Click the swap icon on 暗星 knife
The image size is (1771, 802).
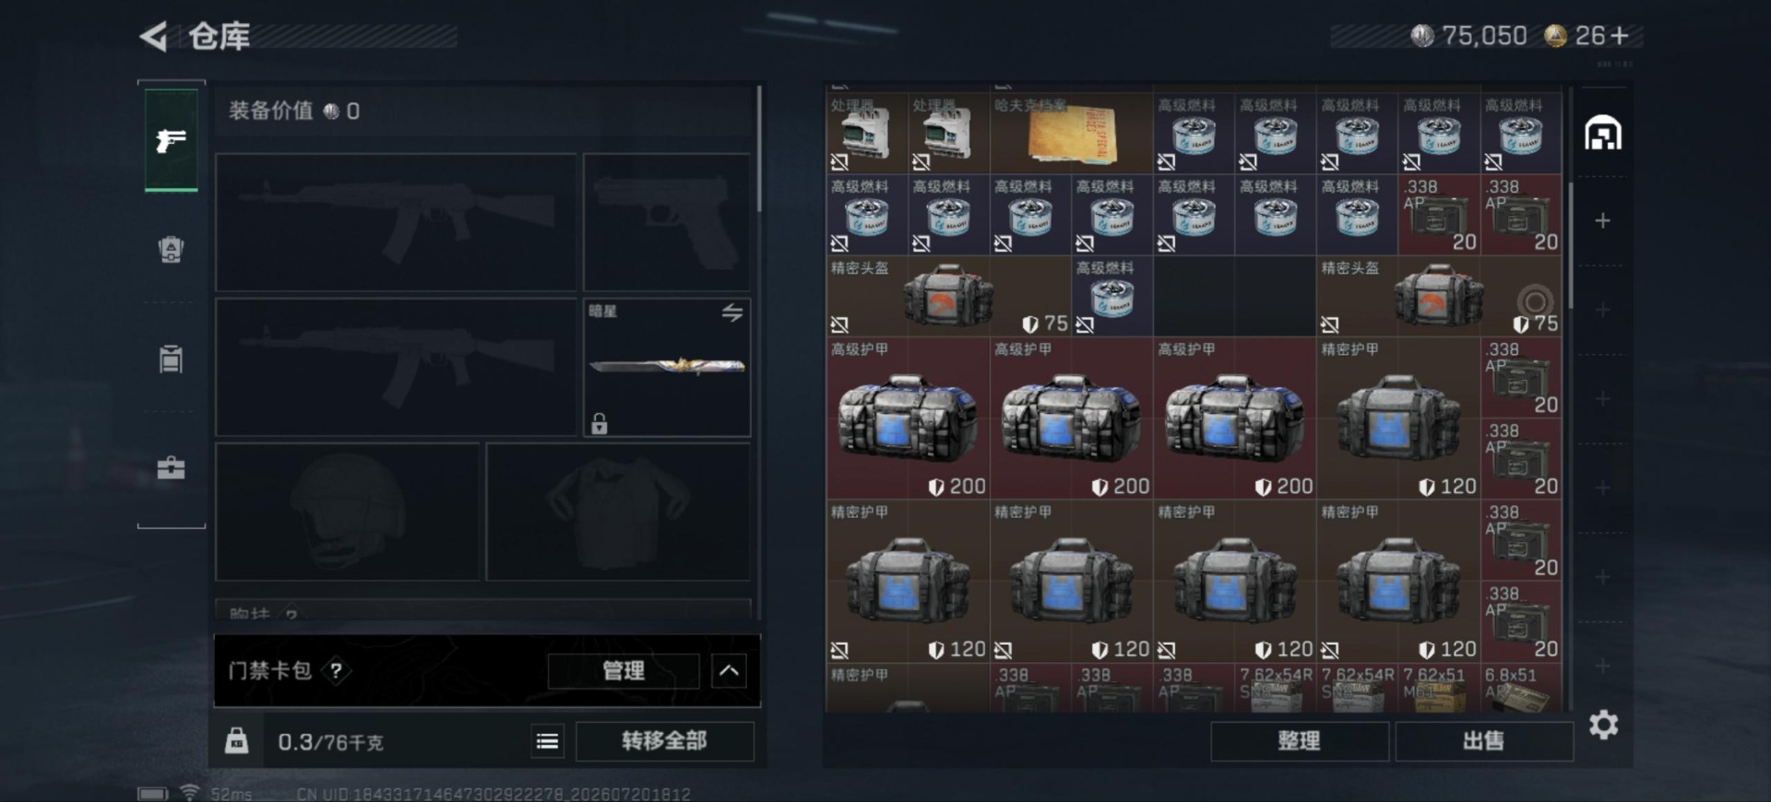732,313
